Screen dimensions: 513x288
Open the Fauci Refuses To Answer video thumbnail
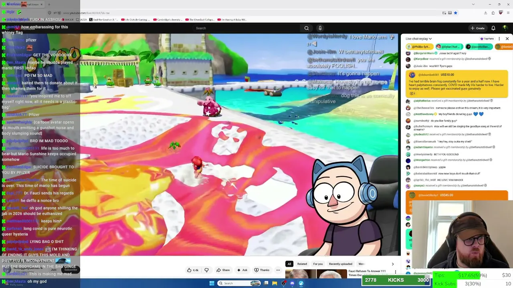tap(316, 274)
